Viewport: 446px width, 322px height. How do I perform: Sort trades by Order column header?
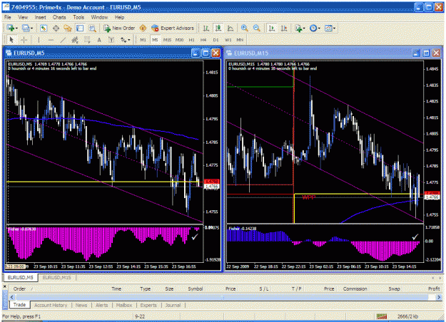click(19, 289)
